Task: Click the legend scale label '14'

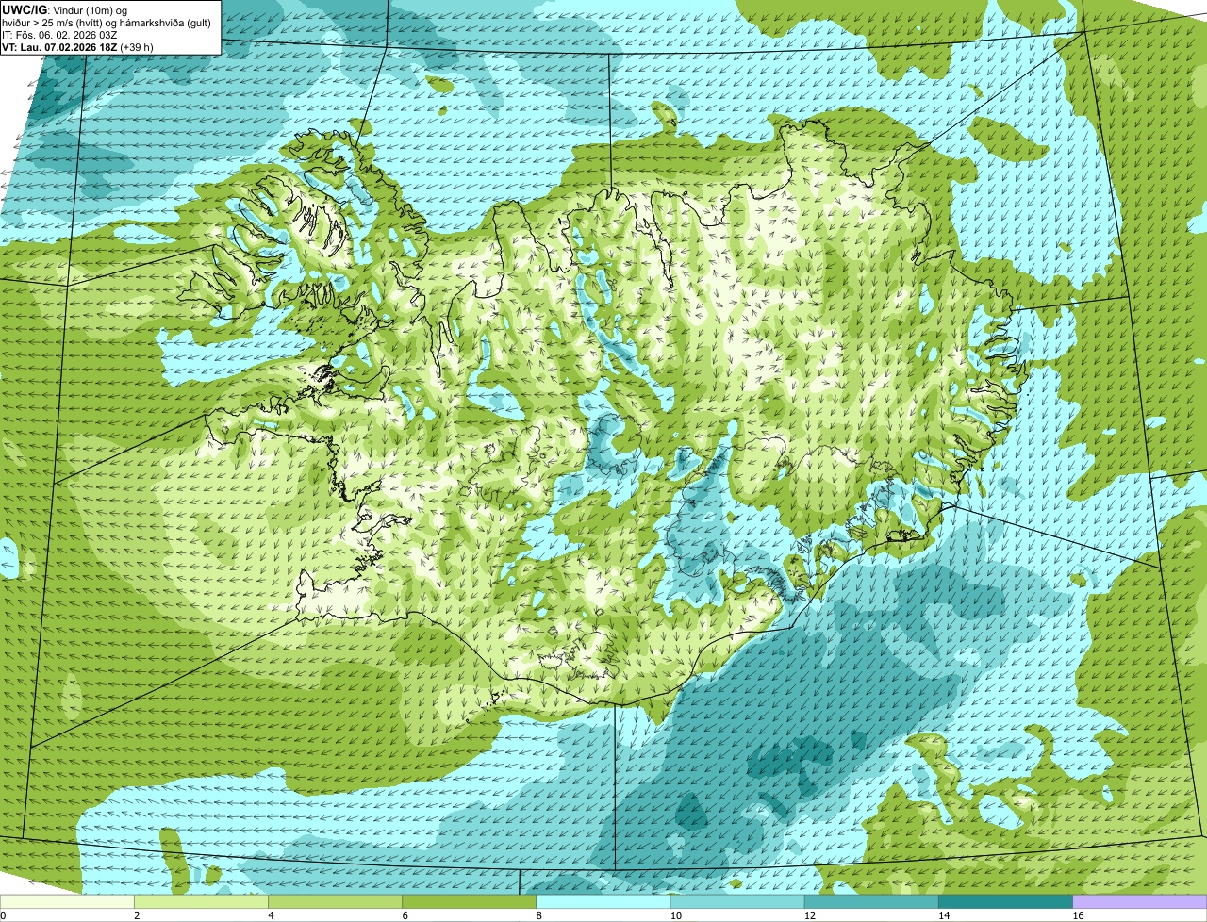Action: click(x=944, y=915)
